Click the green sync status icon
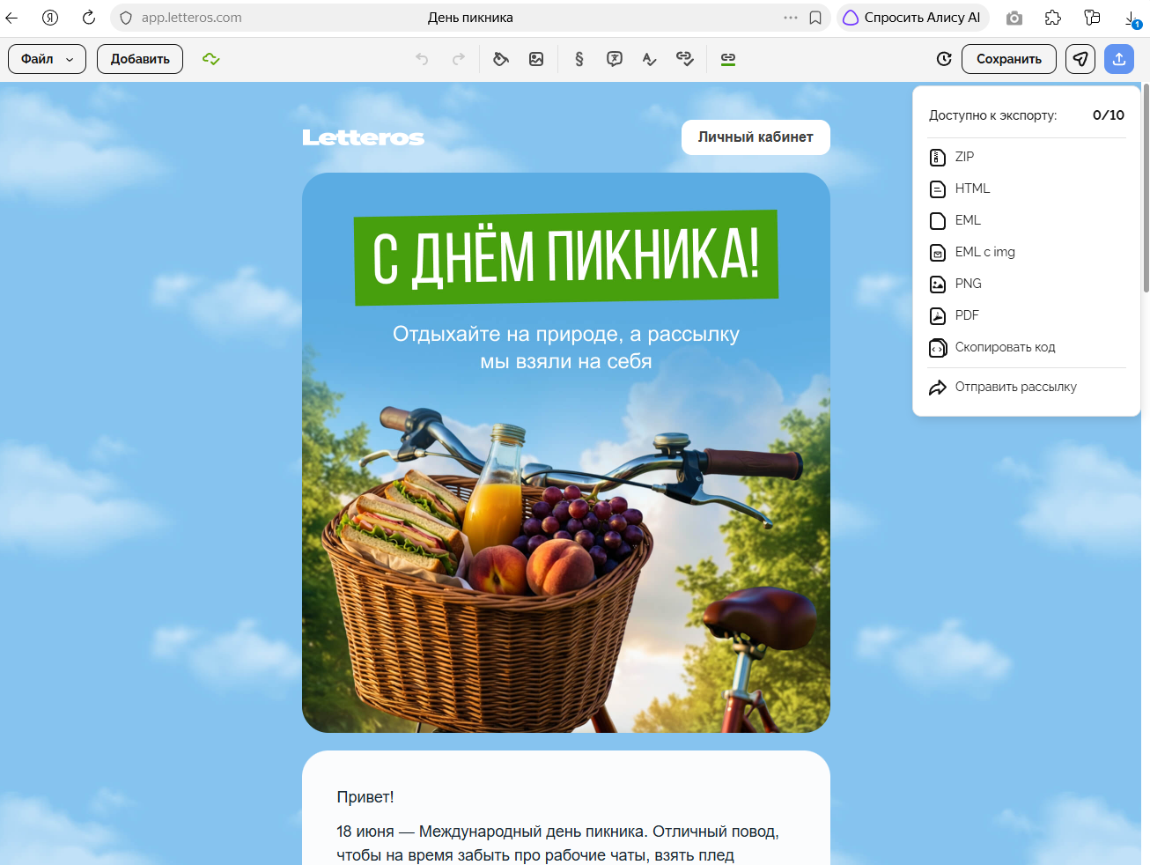 210,59
